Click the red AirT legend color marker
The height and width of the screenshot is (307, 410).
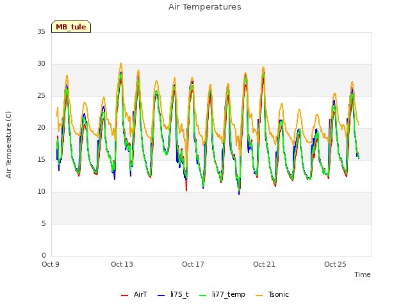[124, 295]
